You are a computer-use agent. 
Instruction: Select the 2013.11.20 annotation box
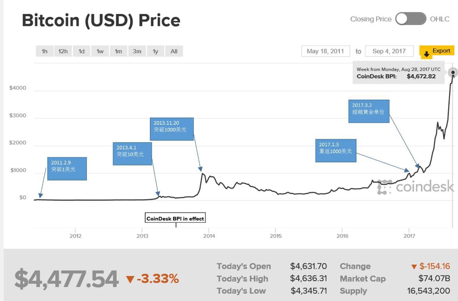click(172, 129)
